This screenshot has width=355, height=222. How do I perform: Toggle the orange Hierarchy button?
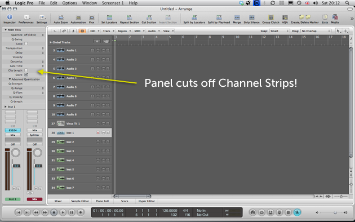click(x=82, y=31)
